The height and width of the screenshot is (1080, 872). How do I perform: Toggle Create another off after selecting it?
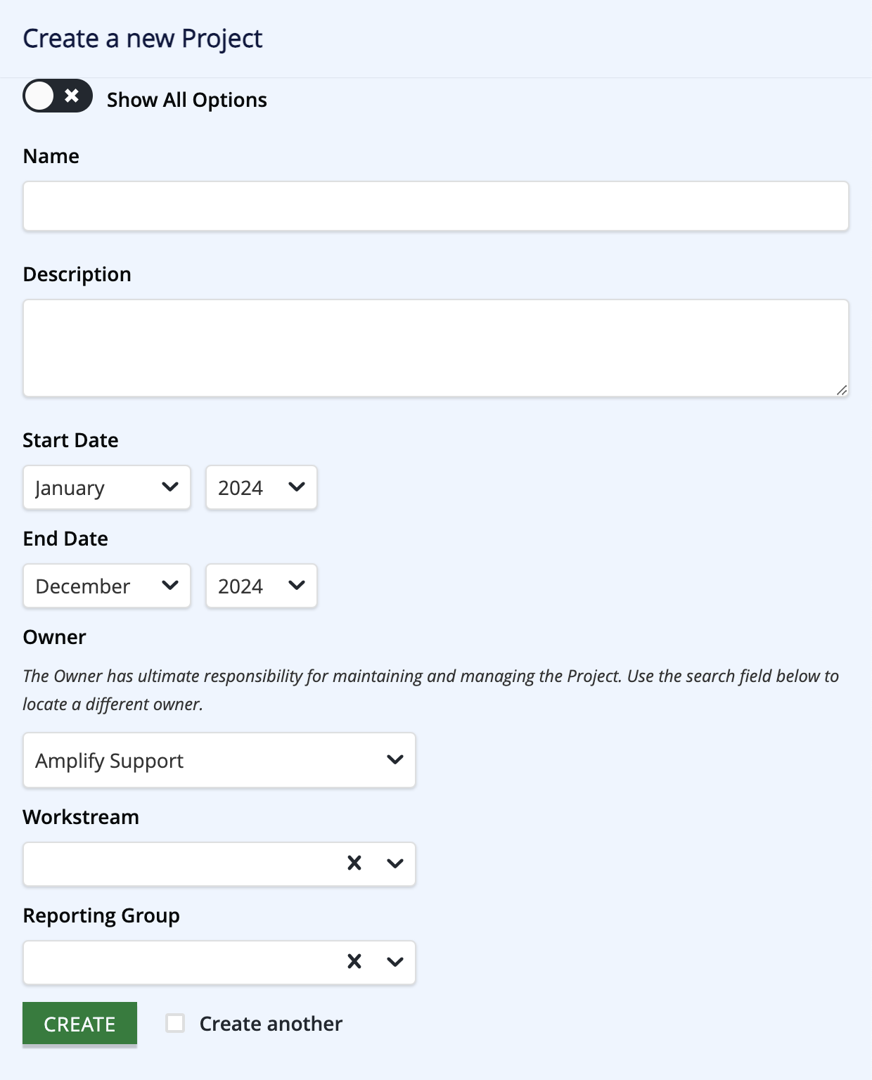coord(175,1023)
